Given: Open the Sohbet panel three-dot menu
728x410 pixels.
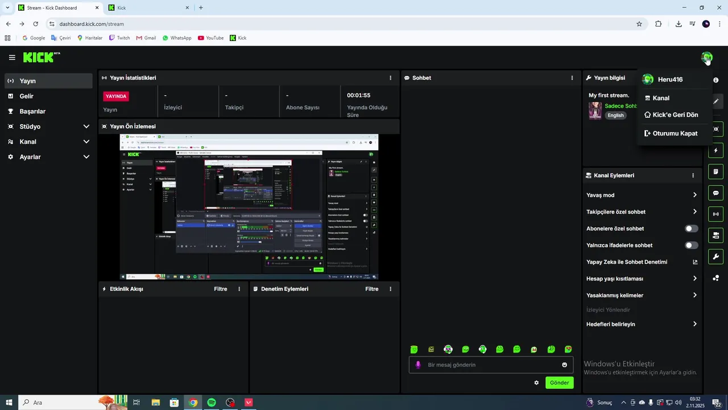Looking at the screenshot, I should (572, 78).
